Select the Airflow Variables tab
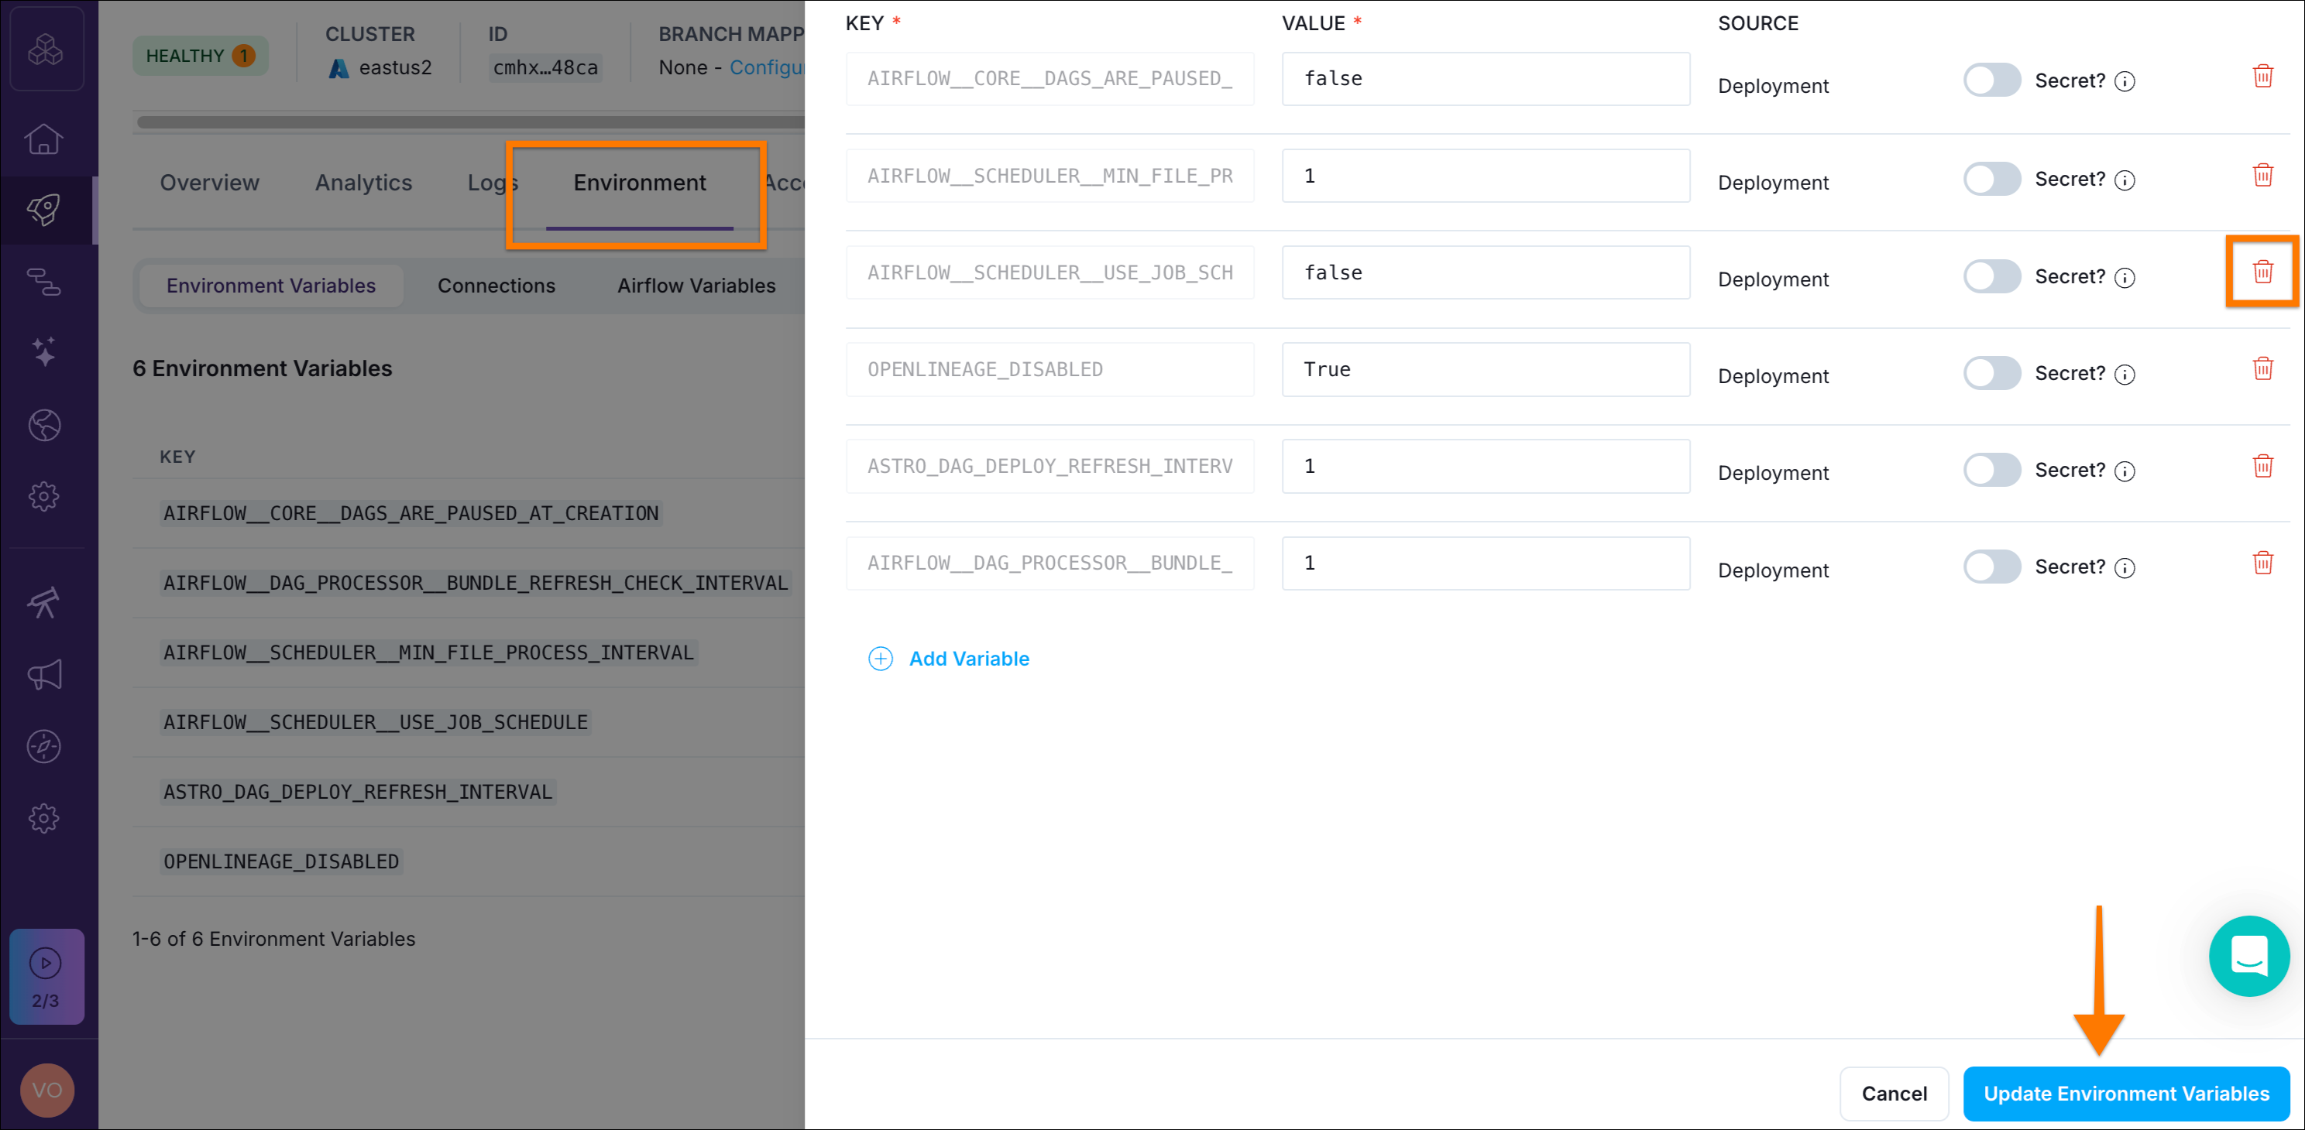This screenshot has width=2305, height=1130. [x=696, y=285]
